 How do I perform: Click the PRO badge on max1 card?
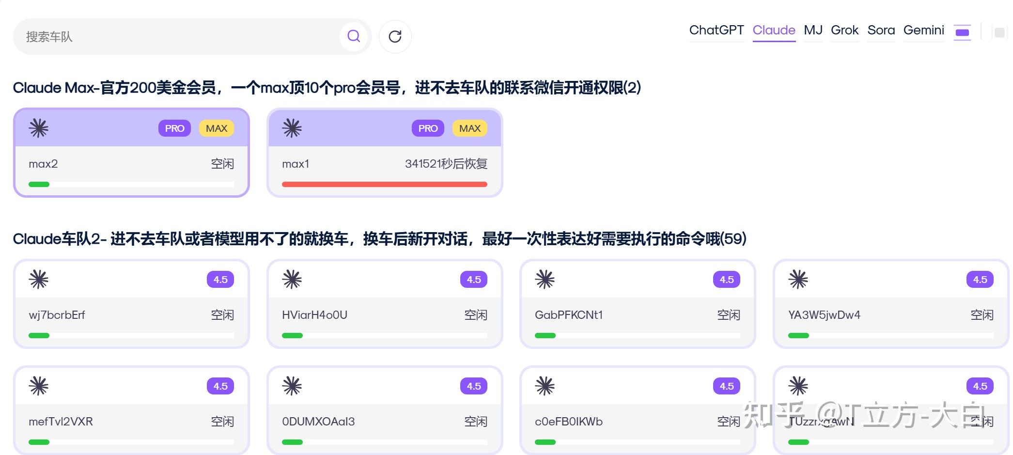pos(428,128)
